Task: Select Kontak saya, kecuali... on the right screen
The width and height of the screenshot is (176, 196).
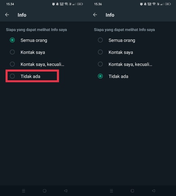Action: coord(100,64)
